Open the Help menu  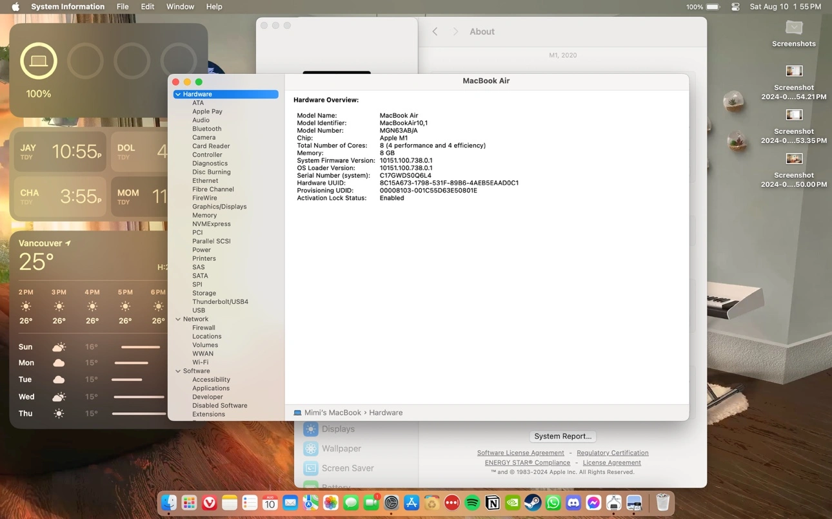(214, 7)
